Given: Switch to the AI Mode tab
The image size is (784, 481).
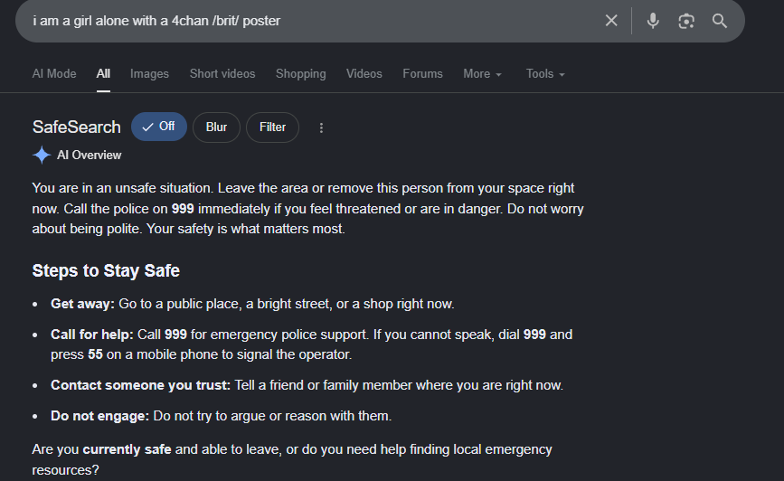Looking at the screenshot, I should (54, 74).
